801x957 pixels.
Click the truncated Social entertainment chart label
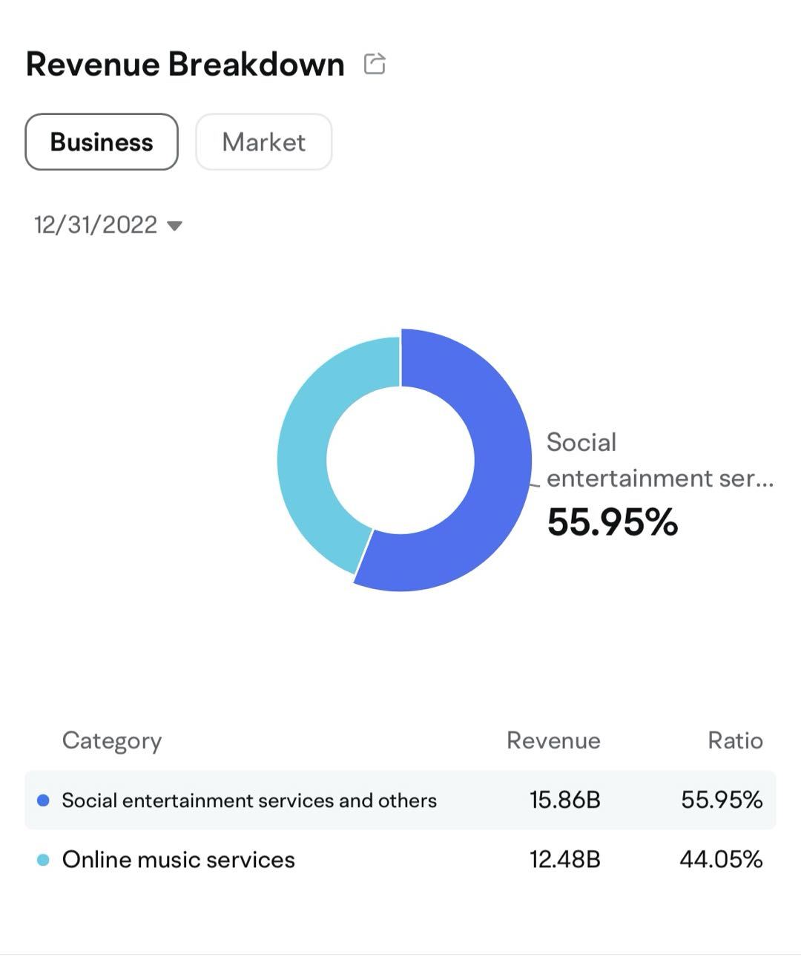point(659,460)
